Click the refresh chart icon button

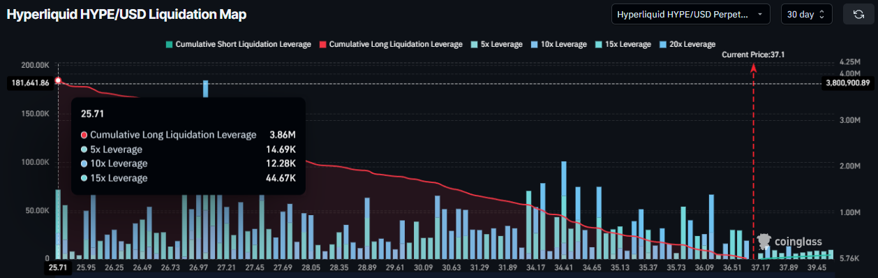coord(858,14)
